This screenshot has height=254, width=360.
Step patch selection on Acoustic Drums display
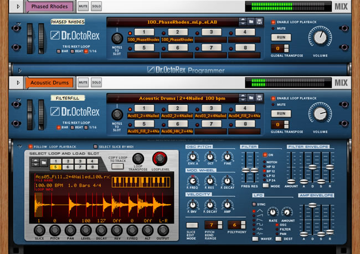(x=243, y=98)
